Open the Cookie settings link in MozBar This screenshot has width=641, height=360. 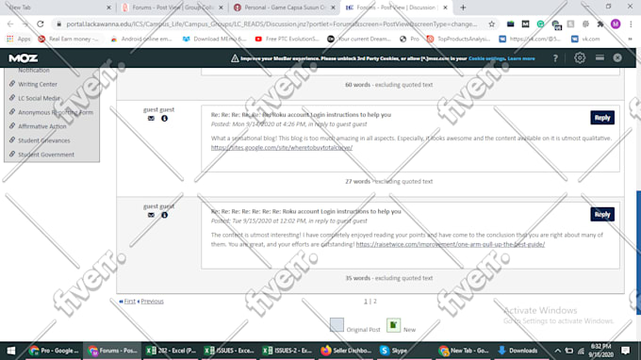[486, 58]
